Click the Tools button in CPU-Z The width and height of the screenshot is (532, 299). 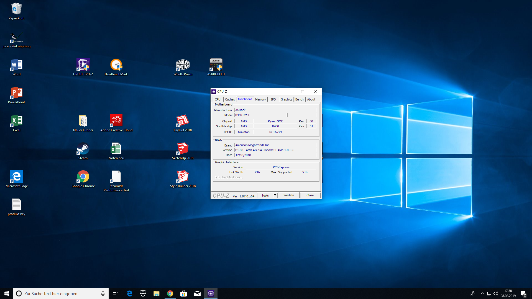[x=265, y=195]
